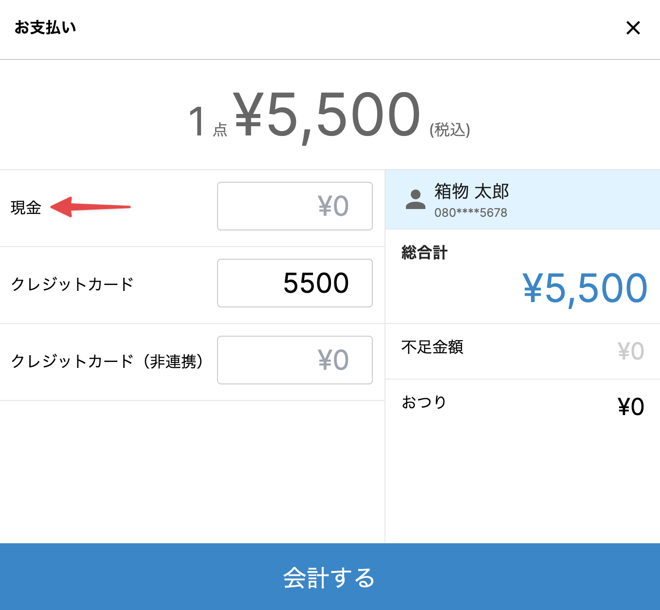Open customer 箱物 太郎 details
The image size is (660, 610).
[x=471, y=191]
